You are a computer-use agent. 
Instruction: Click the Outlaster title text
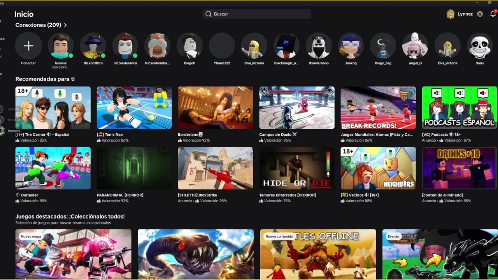tap(27, 195)
